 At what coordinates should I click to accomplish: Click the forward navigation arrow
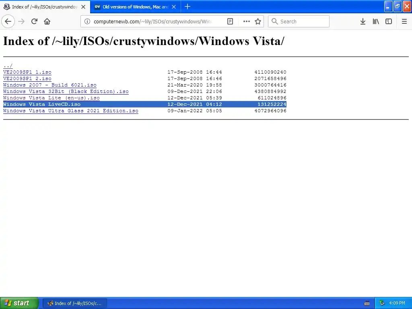[x=21, y=22]
